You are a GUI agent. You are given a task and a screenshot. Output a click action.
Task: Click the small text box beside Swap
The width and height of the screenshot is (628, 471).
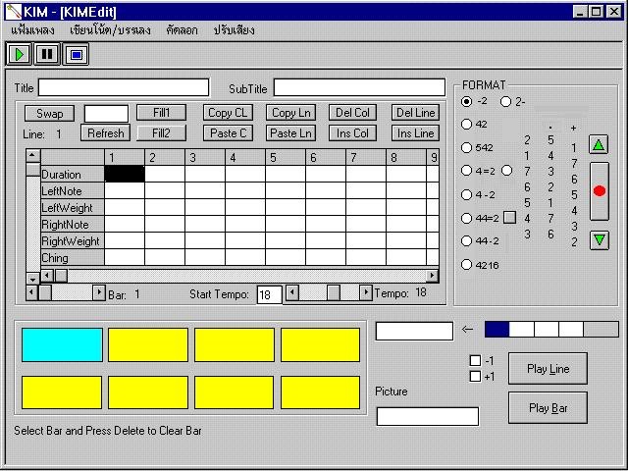106,114
